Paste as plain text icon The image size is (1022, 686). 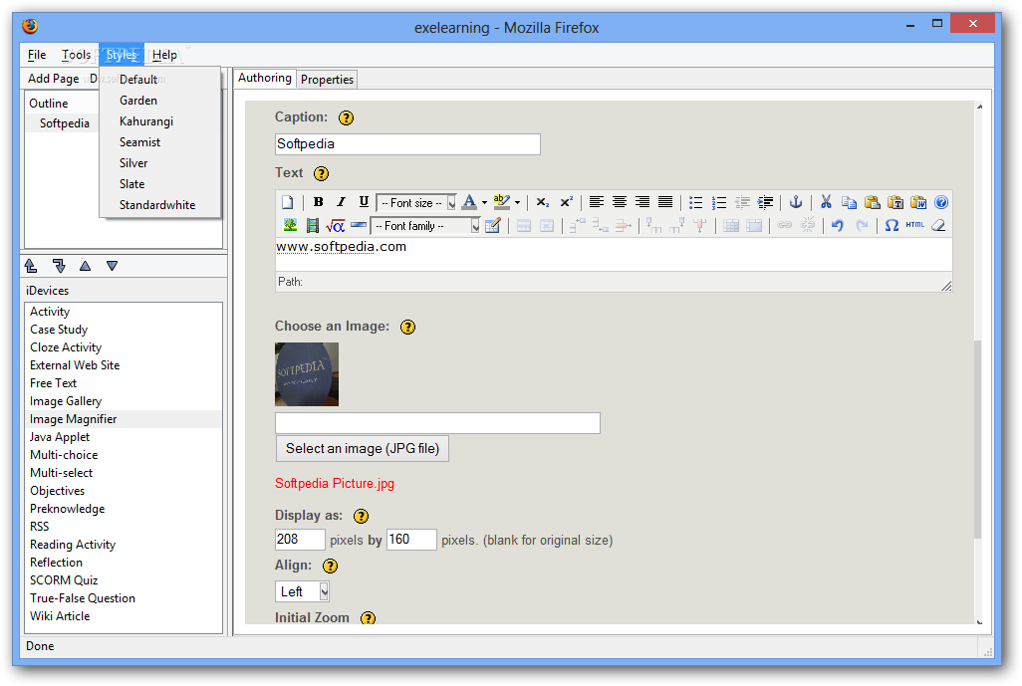(x=894, y=202)
